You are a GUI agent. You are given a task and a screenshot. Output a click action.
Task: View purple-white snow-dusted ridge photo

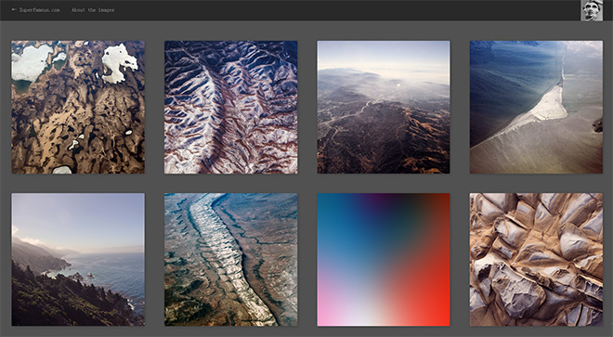(x=230, y=107)
